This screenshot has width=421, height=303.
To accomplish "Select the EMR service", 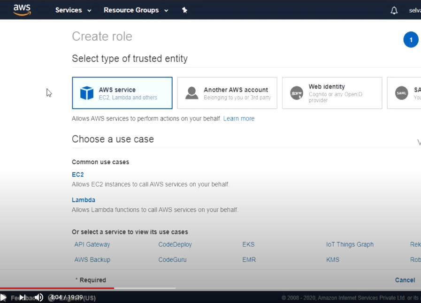I will point(249,260).
